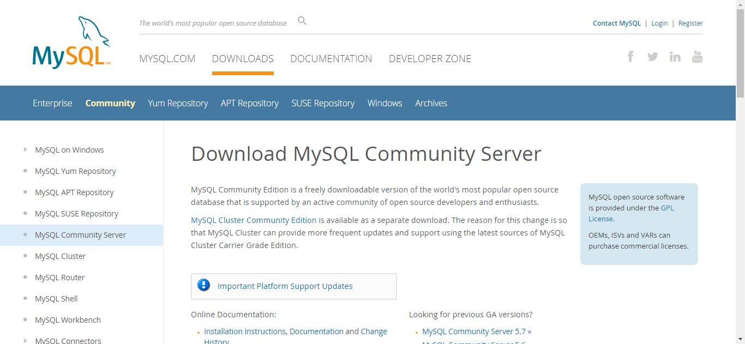The width and height of the screenshot is (745, 344).
Task: Click the site search input field
Action: click(213, 23)
